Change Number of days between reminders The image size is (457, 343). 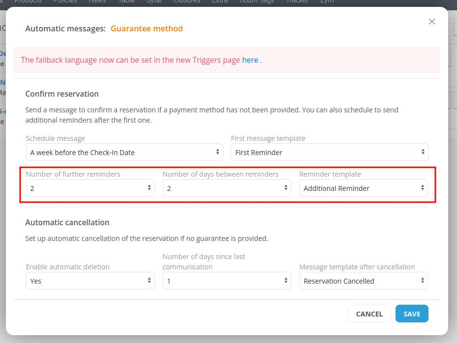coord(227,188)
